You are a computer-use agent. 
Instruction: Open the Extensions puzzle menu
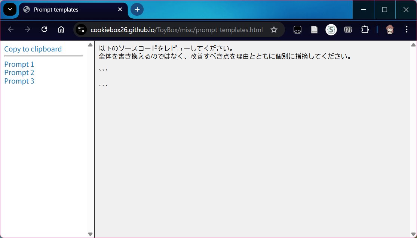[365, 29]
